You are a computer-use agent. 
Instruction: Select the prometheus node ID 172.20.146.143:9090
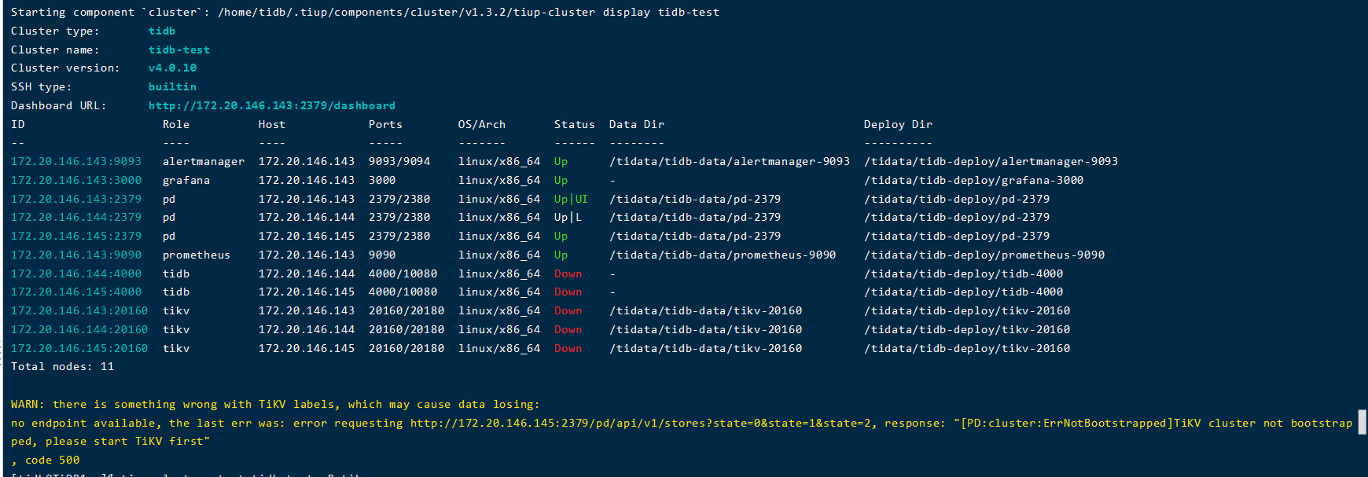point(76,255)
